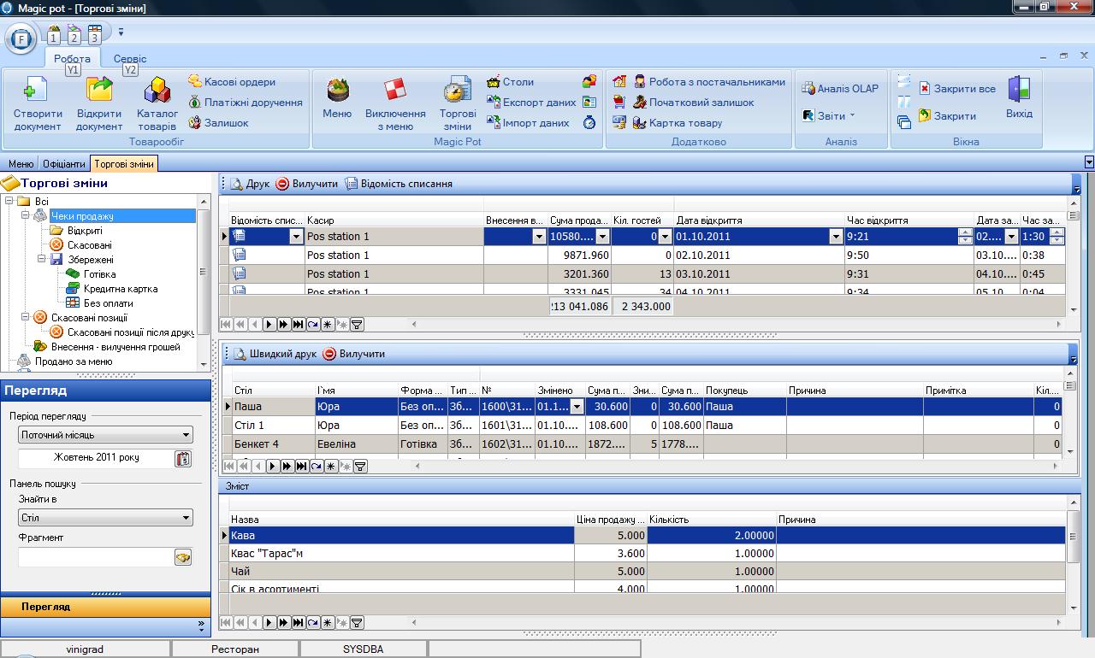The width and height of the screenshot is (1095, 658).
Task: Click the Відомість списання button
Action: tap(399, 184)
